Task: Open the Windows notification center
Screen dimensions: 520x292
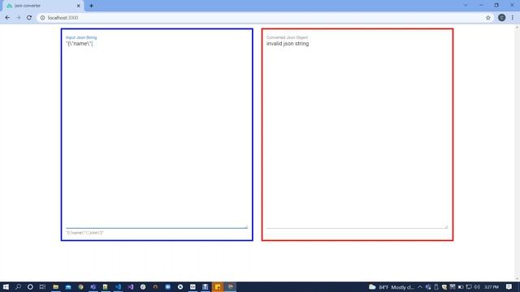Action: click(x=509, y=286)
